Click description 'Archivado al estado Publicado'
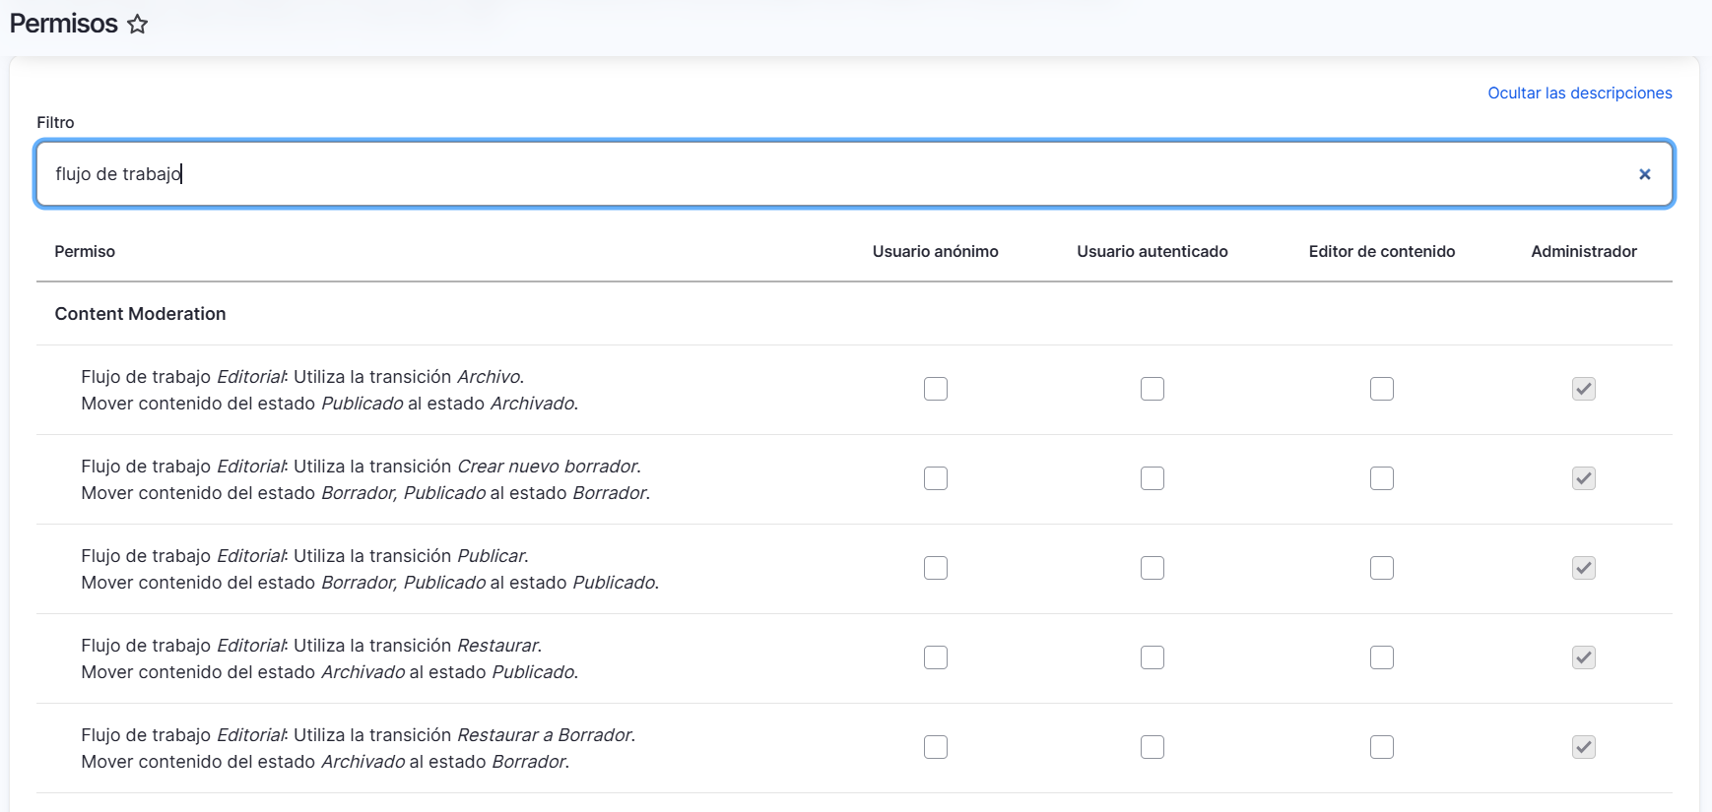Image resolution: width=1712 pixels, height=812 pixels. (x=449, y=672)
